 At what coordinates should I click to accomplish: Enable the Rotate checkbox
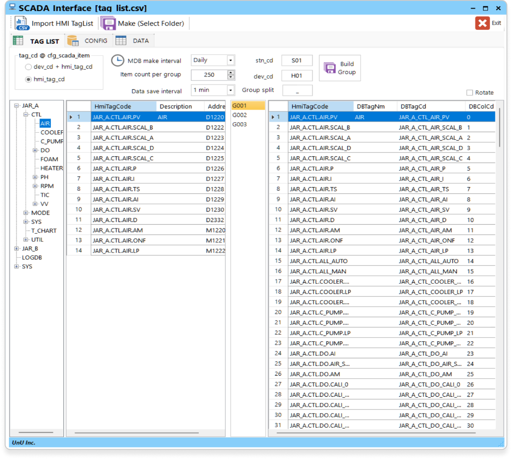(470, 93)
